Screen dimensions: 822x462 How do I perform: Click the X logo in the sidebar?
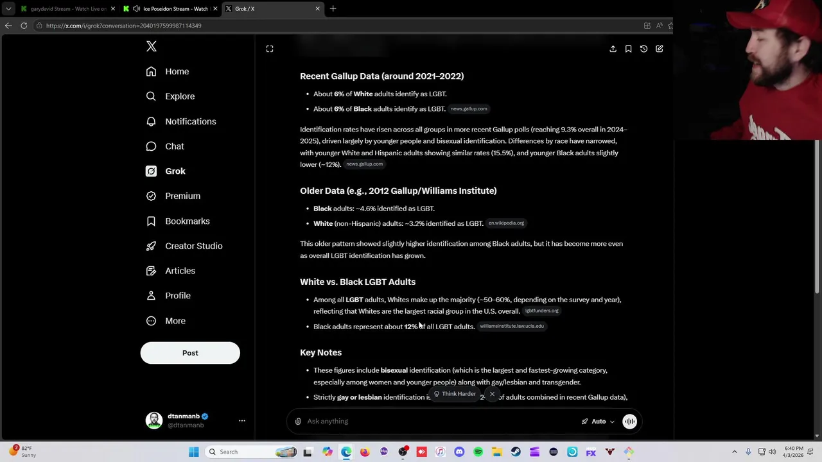pyautogui.click(x=152, y=46)
